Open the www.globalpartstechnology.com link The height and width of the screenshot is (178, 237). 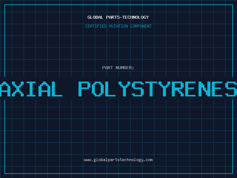coord(118,160)
